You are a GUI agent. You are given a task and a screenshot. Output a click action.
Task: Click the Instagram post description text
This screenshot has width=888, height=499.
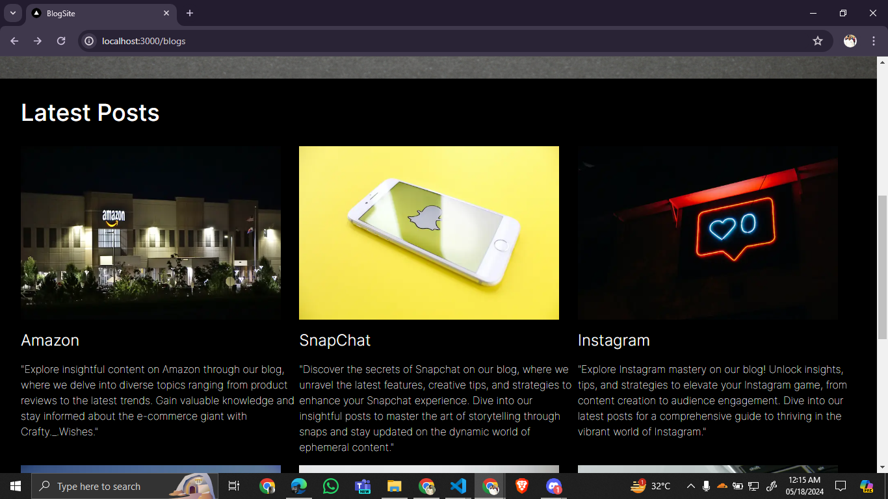[712, 400]
